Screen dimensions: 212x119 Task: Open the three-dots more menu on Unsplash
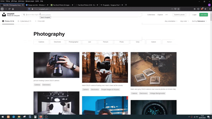(x=166, y=15)
